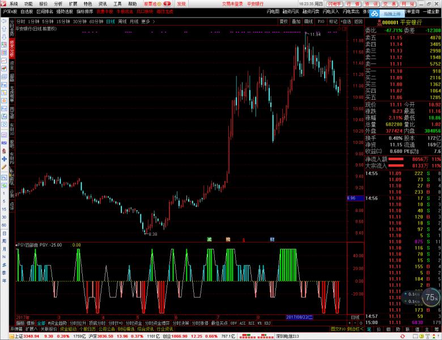Click the chart zoom-in plus button
The height and width of the screenshot is (340, 442).
[350, 323]
